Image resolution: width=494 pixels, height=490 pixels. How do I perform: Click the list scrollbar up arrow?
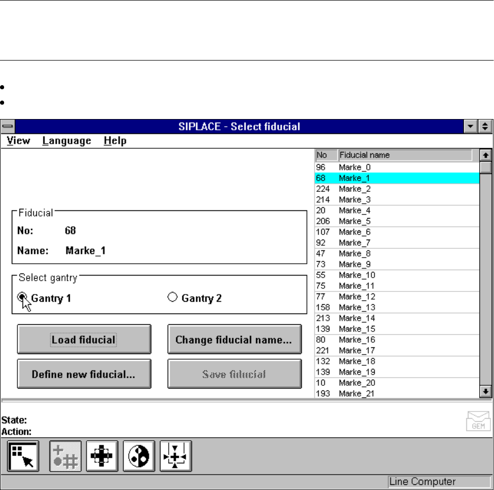485,155
